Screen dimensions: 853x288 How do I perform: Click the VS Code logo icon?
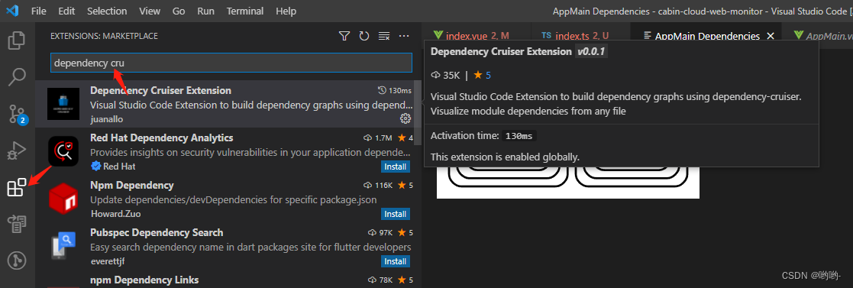pyautogui.click(x=13, y=11)
